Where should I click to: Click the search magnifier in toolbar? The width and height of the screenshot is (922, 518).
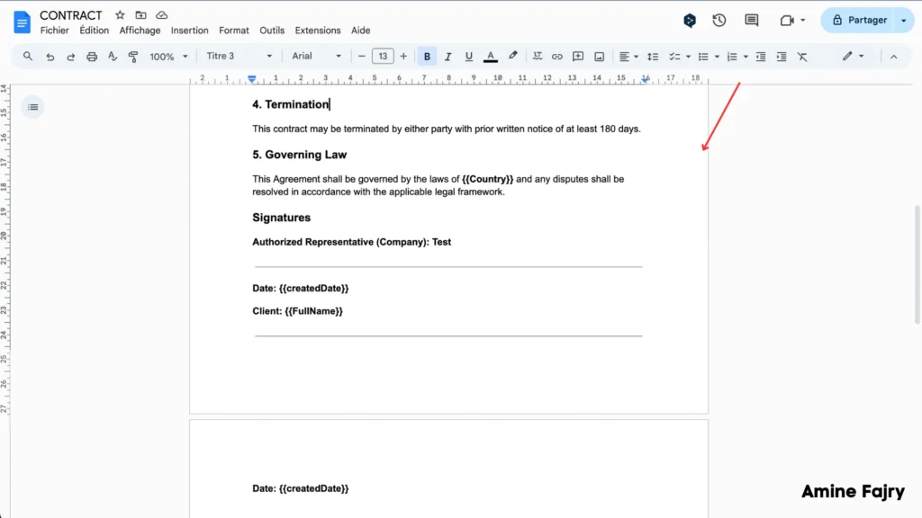coord(28,57)
